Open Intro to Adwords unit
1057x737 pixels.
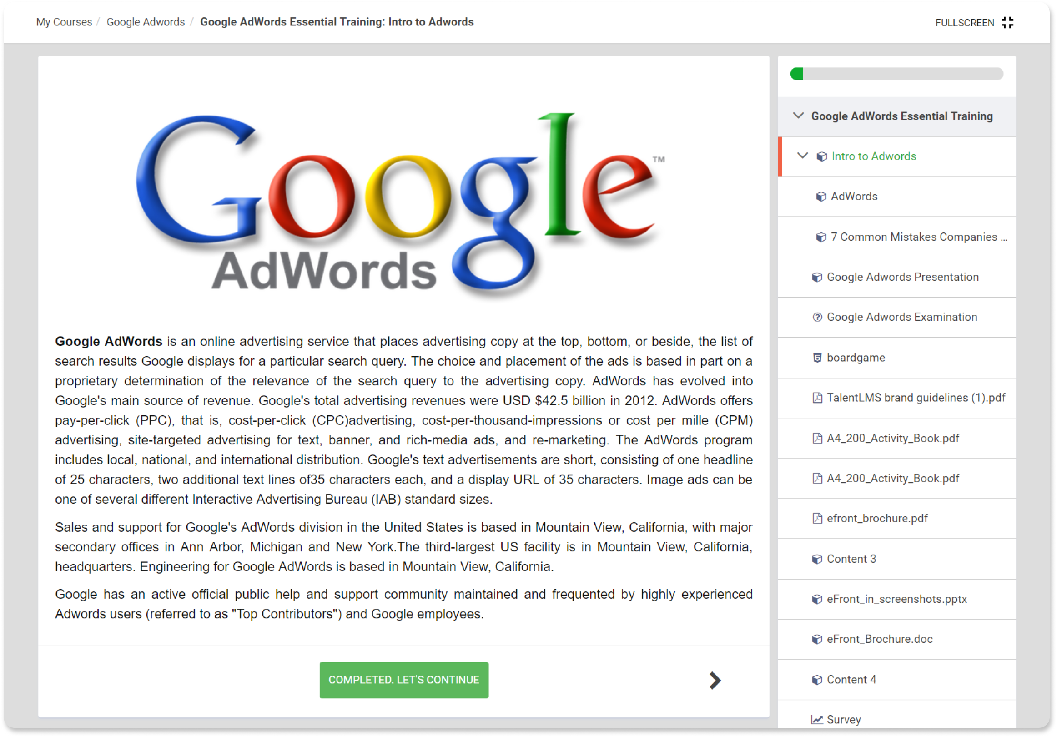pos(896,156)
